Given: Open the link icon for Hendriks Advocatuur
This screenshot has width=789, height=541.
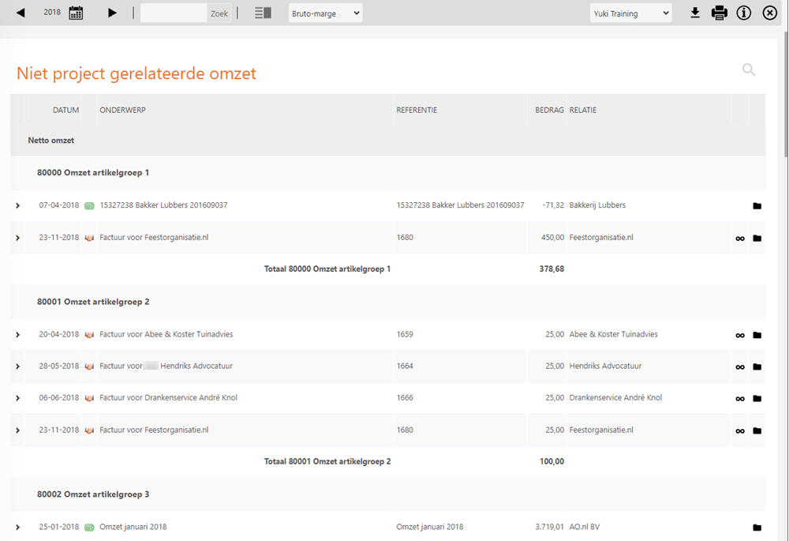Looking at the screenshot, I should click(740, 366).
